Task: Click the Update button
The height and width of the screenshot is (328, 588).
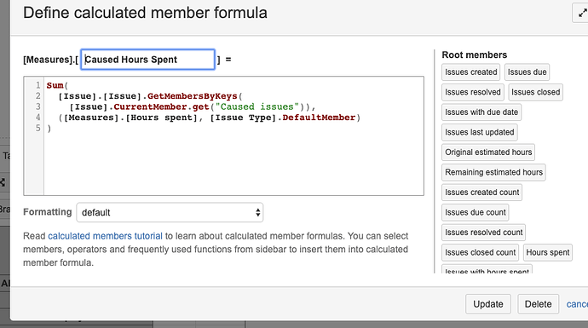Action: [x=488, y=304]
